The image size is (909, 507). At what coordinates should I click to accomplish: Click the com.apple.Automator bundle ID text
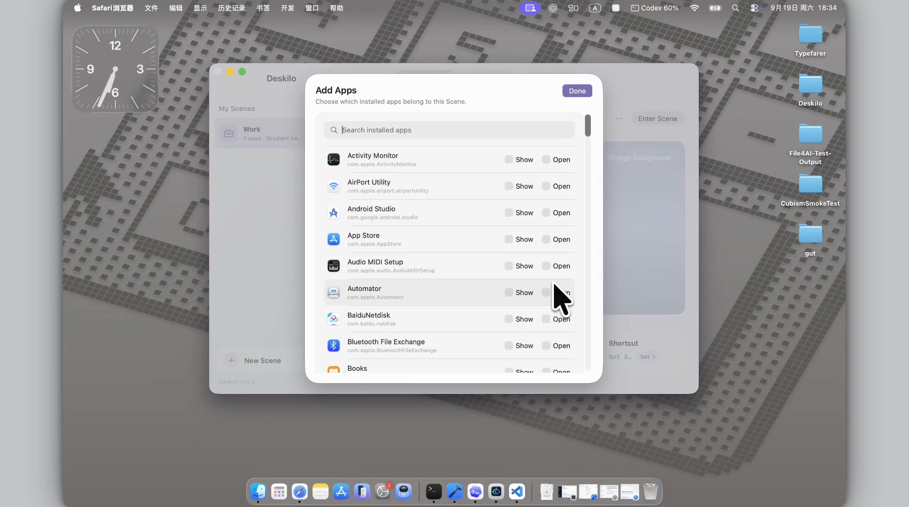coord(375,297)
